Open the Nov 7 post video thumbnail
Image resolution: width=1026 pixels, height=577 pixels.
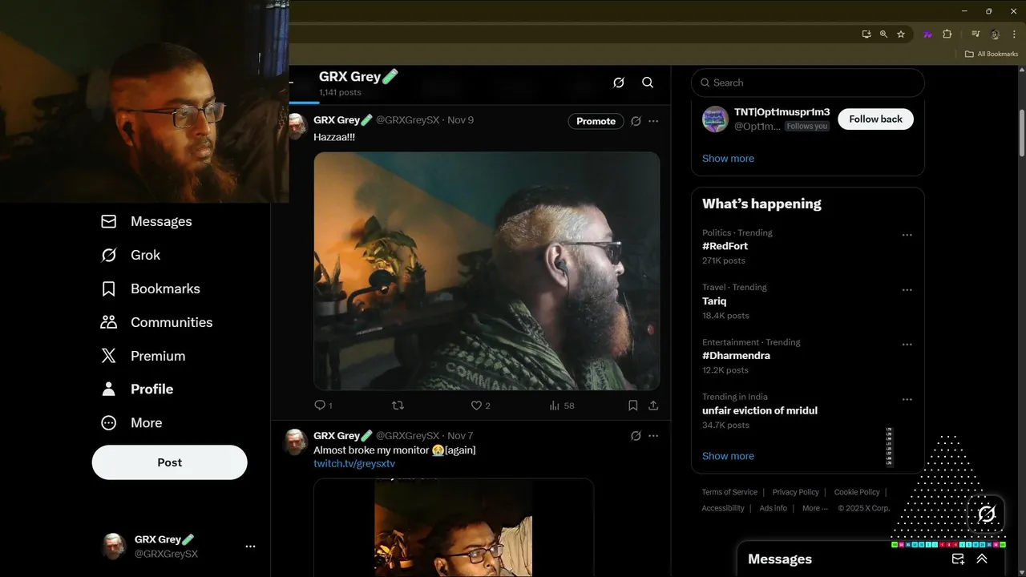point(454,527)
